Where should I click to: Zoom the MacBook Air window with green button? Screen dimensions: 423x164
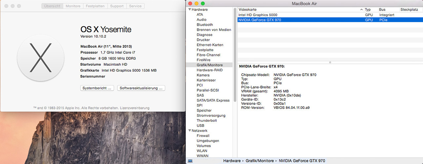(203, 3)
